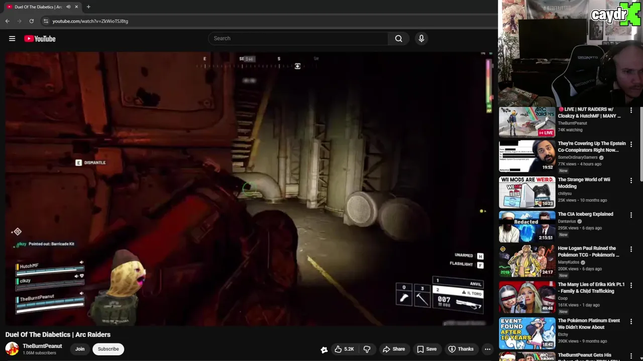Send a Thanks to the creator
Image resolution: width=643 pixels, height=361 pixels.
tap(461, 349)
